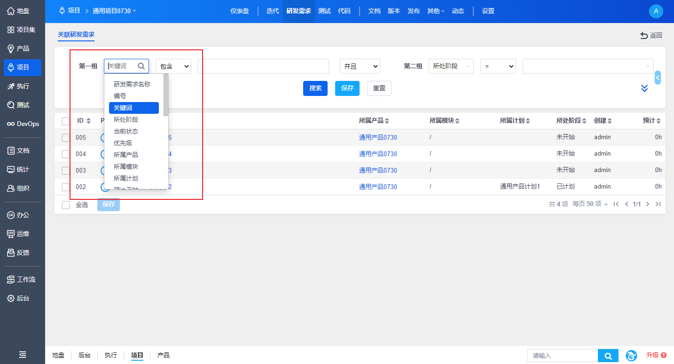Click the 测试 icon in sidebar
Image resolution: width=674 pixels, height=364 pixels.
11,105
